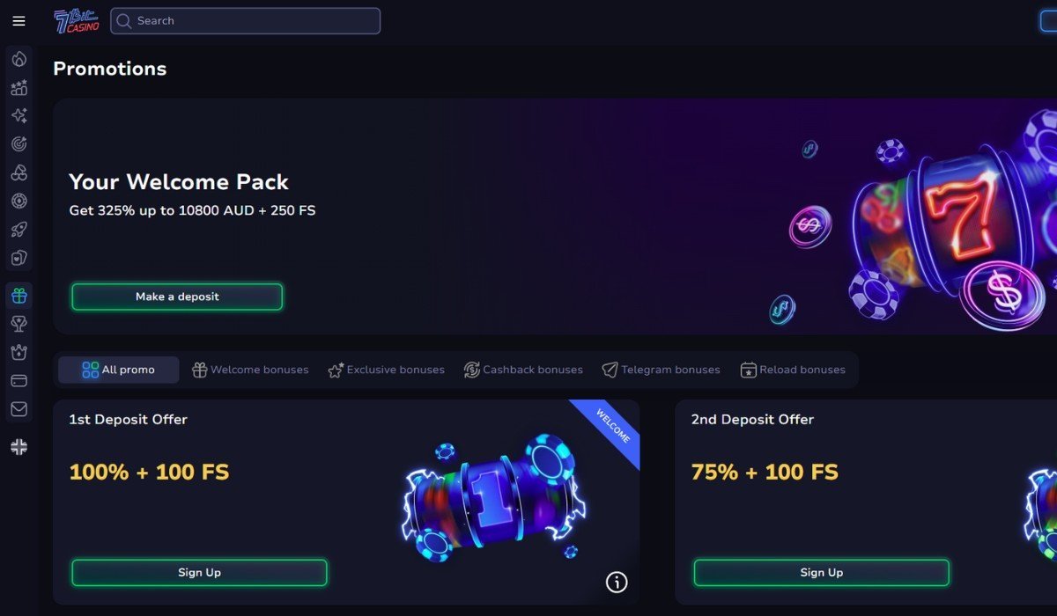Screen dimensions: 1057x616
Task: Click the Make a deposit button
Action: [177, 297]
